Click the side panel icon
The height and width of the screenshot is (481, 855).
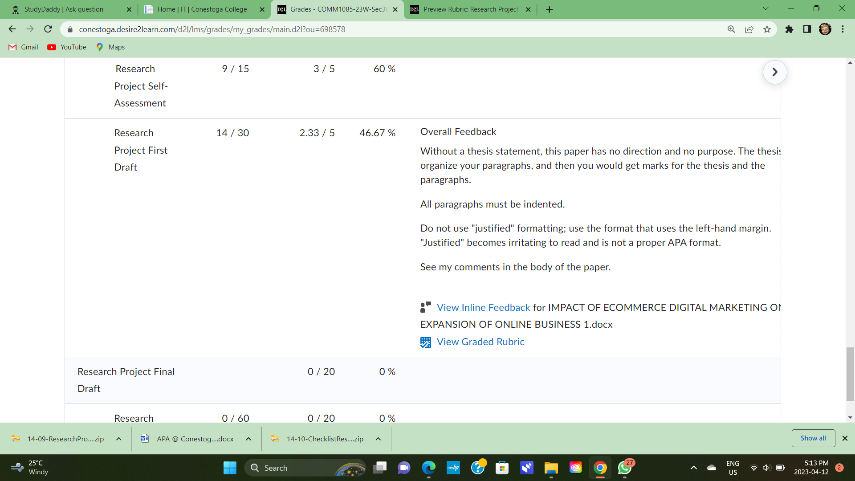tap(807, 29)
